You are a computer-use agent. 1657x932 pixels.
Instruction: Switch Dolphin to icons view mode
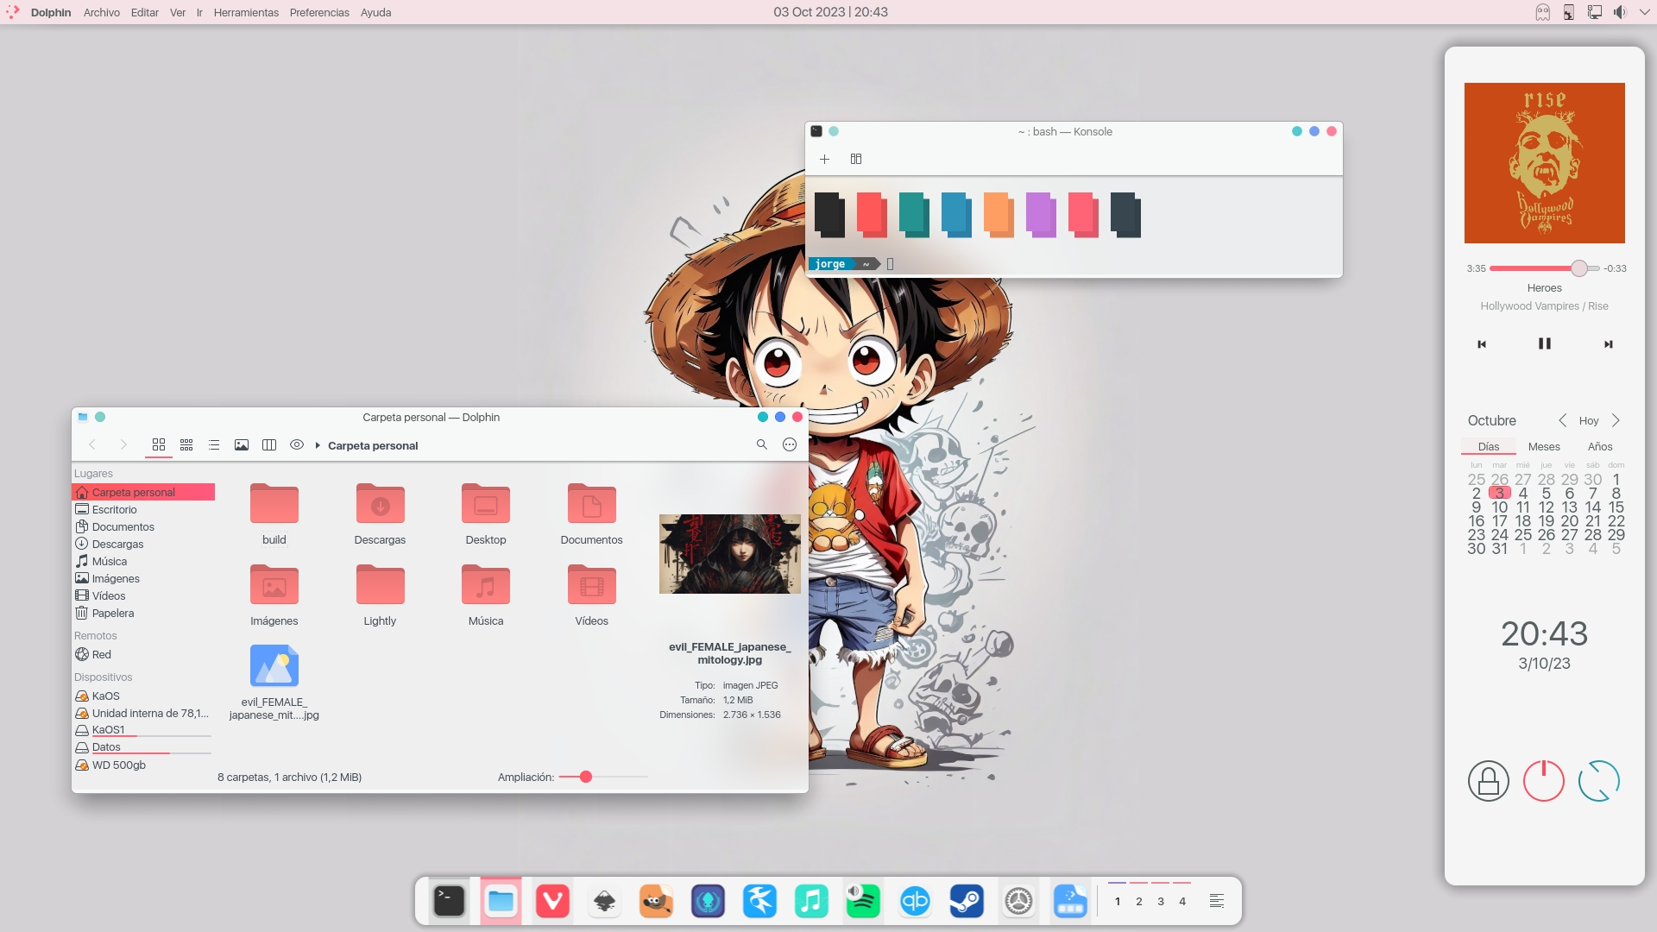[x=159, y=445]
